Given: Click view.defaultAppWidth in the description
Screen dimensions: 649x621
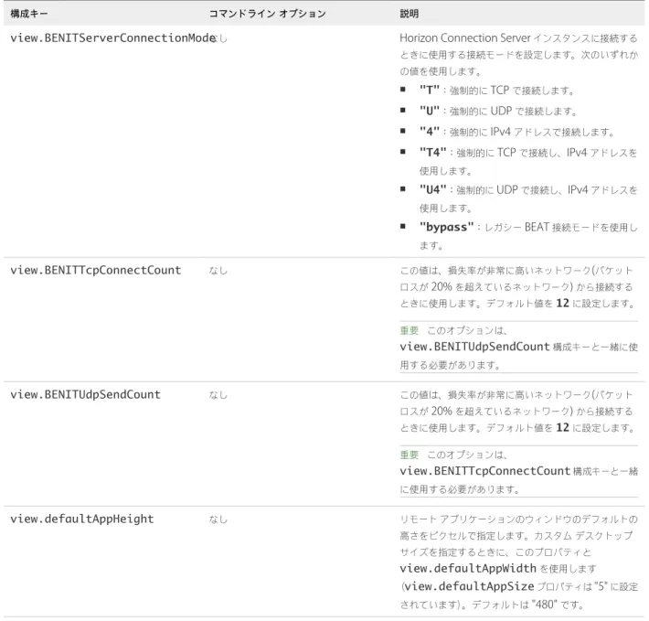Looking at the screenshot, I should point(468,568).
